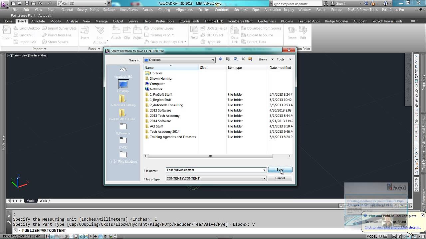426x239 pixels.
Task: Open the Geotechnics ribbon tab
Action: (267, 21)
